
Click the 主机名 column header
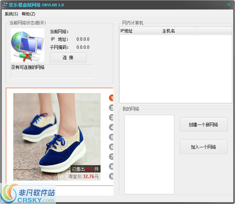[179, 31]
